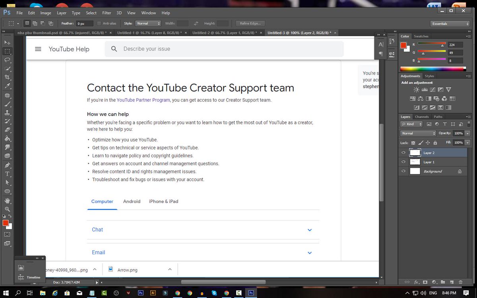The width and height of the screenshot is (477, 298).
Task: Toggle Background layer visibility eye
Action: [x=403, y=171]
